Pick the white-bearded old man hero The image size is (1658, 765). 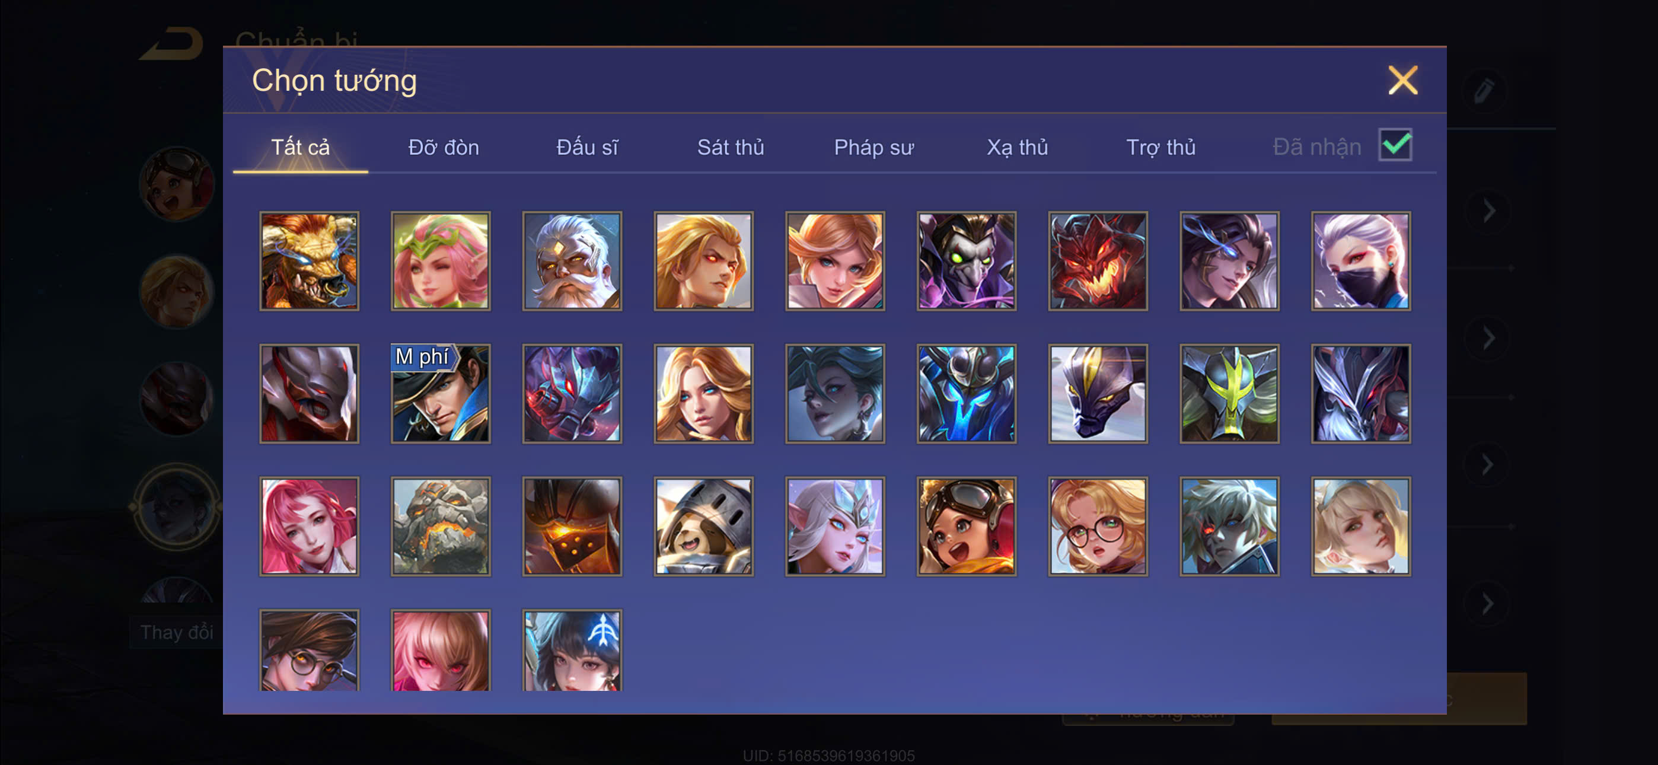(x=572, y=261)
